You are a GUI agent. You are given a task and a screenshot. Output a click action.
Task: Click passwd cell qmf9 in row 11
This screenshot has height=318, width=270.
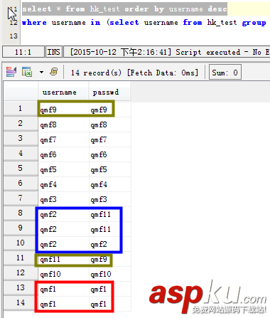click(110, 259)
